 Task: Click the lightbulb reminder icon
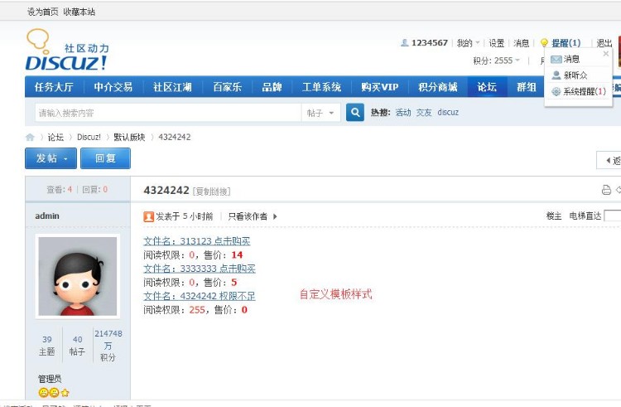pos(545,43)
